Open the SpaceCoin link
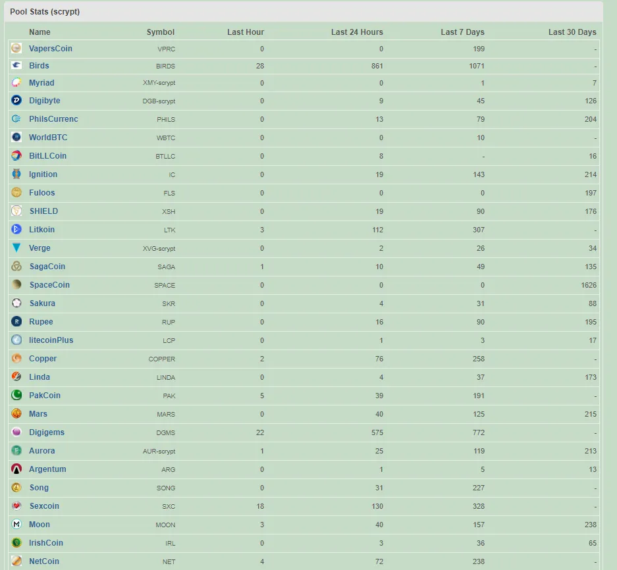The height and width of the screenshot is (570, 617). pyautogui.click(x=49, y=285)
